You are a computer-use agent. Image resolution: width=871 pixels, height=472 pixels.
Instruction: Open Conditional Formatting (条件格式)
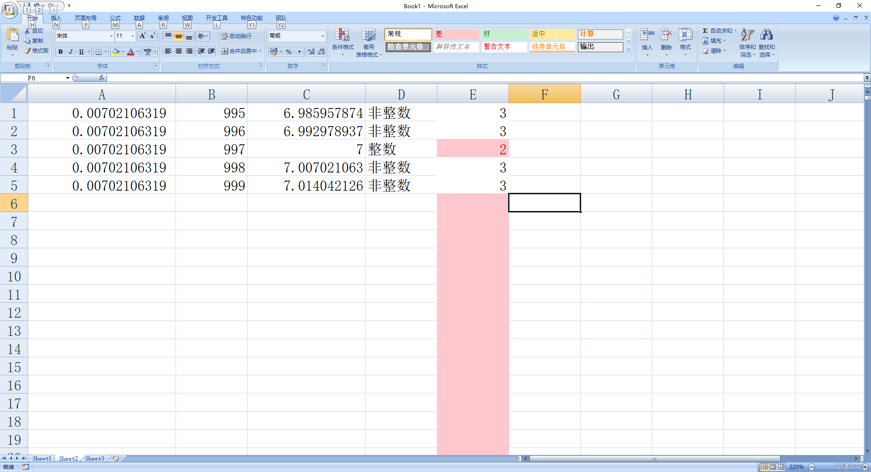(x=343, y=41)
